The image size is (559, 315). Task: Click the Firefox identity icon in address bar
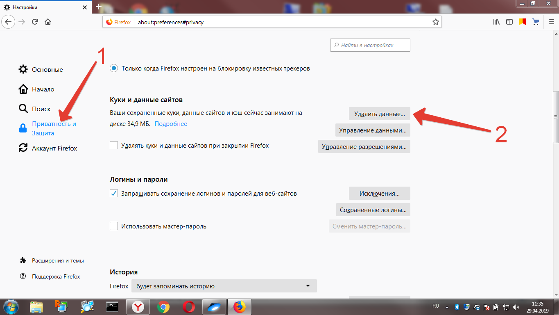click(x=118, y=22)
